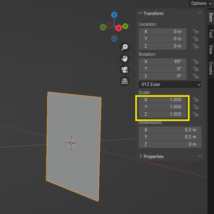Click the Location Z field 0 m
The width and height of the screenshot is (214, 214).
162,46
